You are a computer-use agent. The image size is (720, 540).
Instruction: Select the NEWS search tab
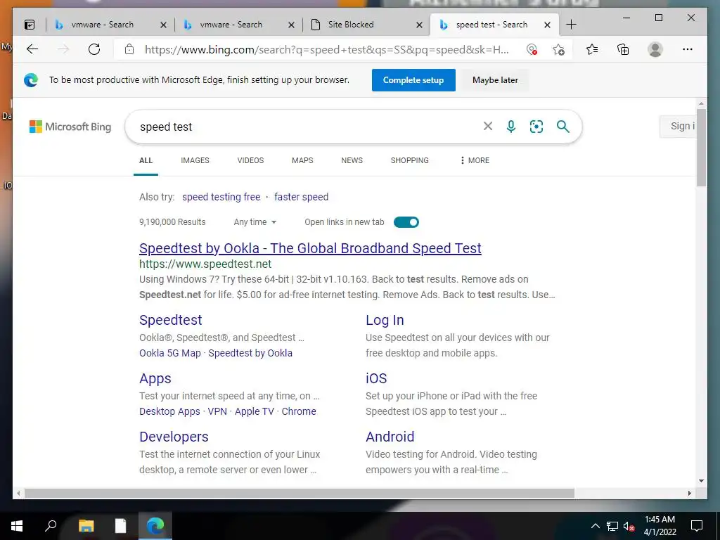(352, 160)
